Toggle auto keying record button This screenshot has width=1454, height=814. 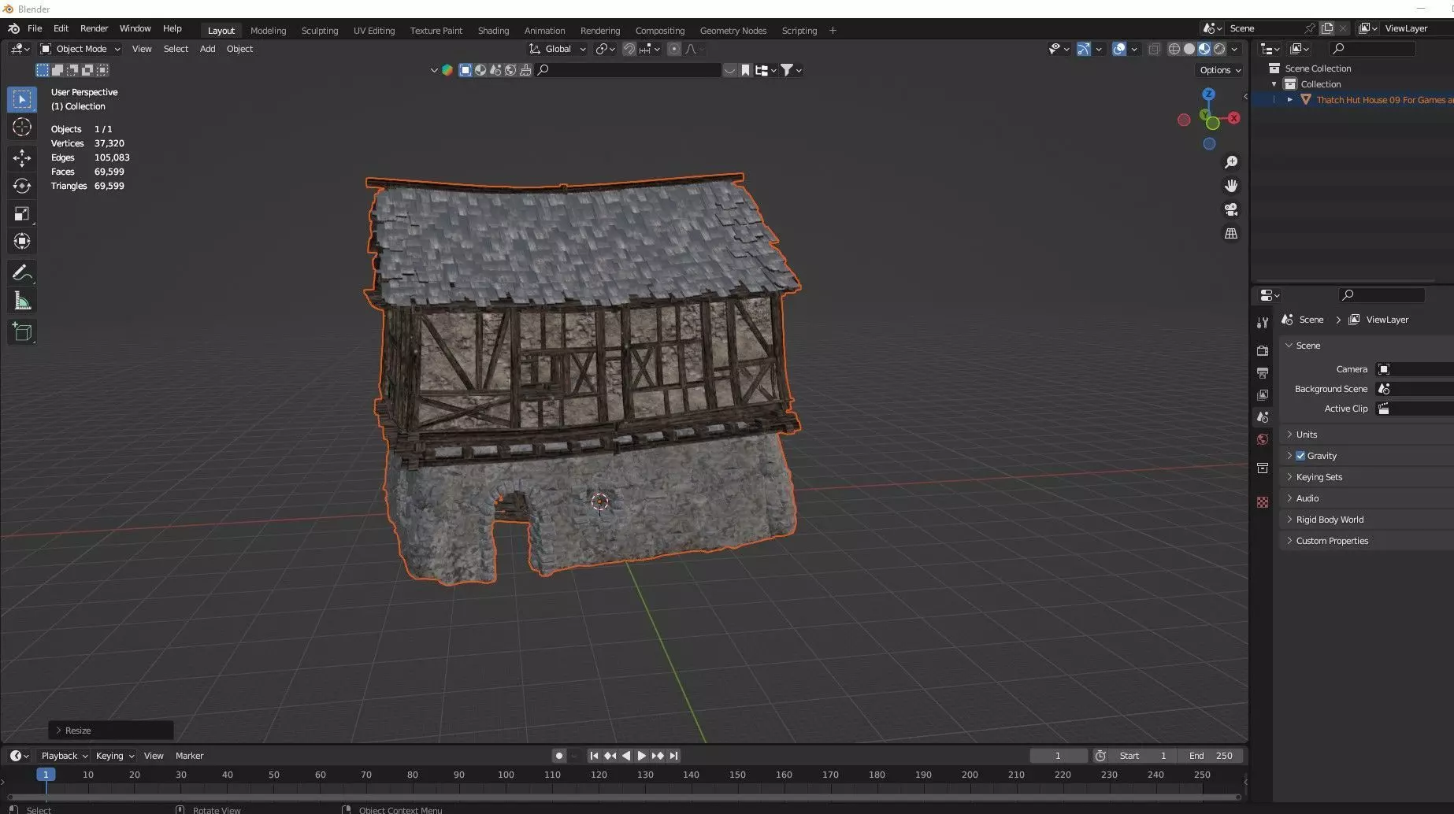558,756
